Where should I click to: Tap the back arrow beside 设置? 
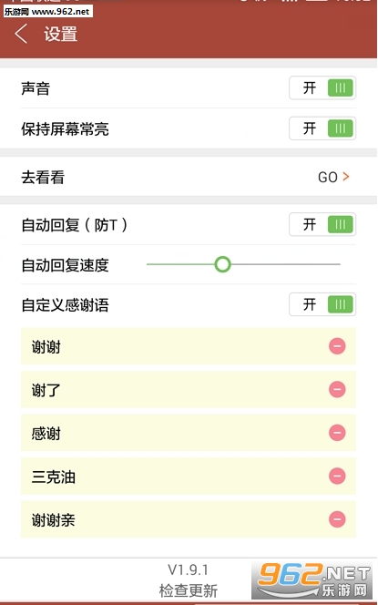point(21,34)
